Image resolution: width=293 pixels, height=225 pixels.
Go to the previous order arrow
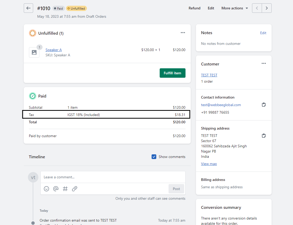[x=257, y=8]
